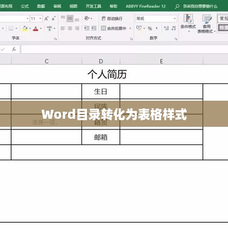Select the 邮箱 cell
The height and width of the screenshot is (228, 228).
(101, 137)
